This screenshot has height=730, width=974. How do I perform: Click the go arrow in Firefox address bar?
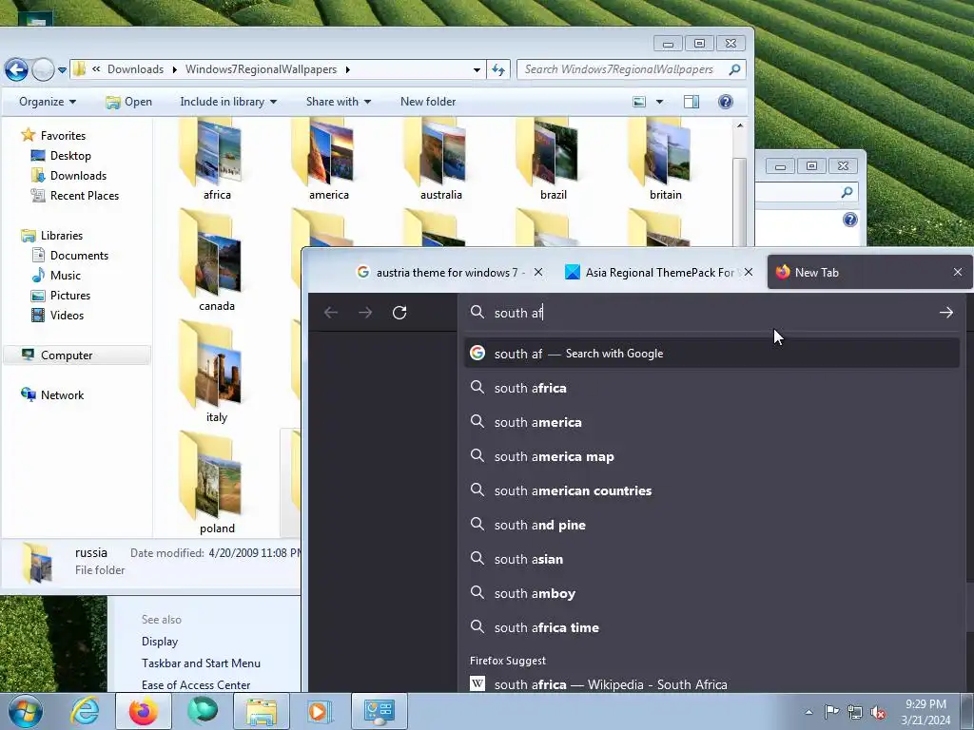946,312
